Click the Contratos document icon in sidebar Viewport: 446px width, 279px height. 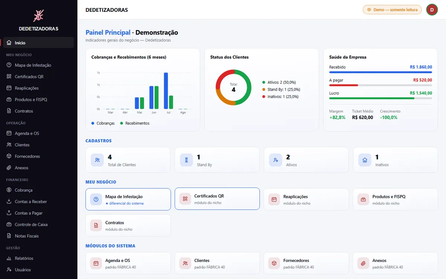[9, 111]
